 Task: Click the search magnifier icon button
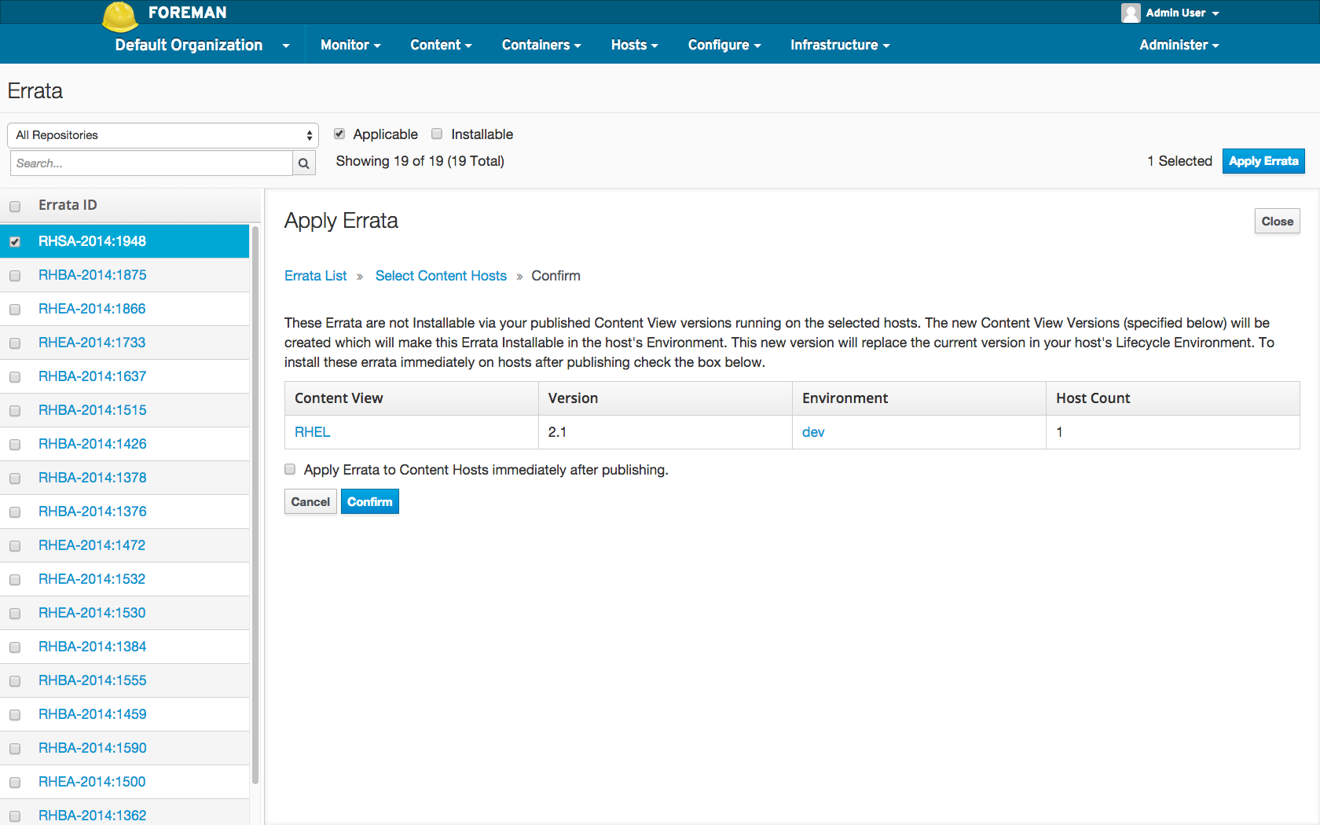[x=304, y=163]
